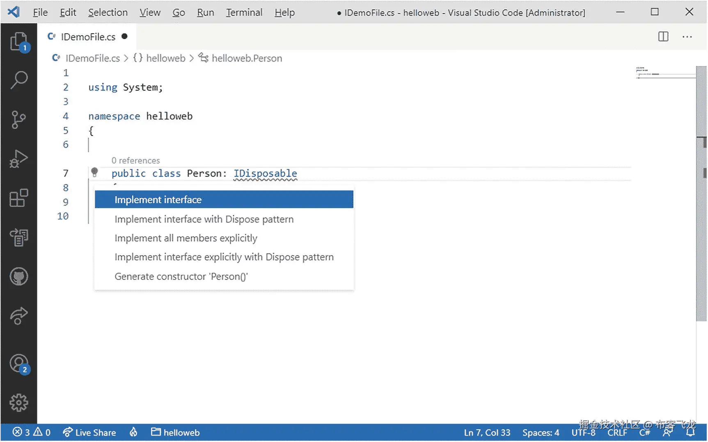Click the lightbulb code action icon
This screenshot has height=442, width=708.
pos(94,172)
